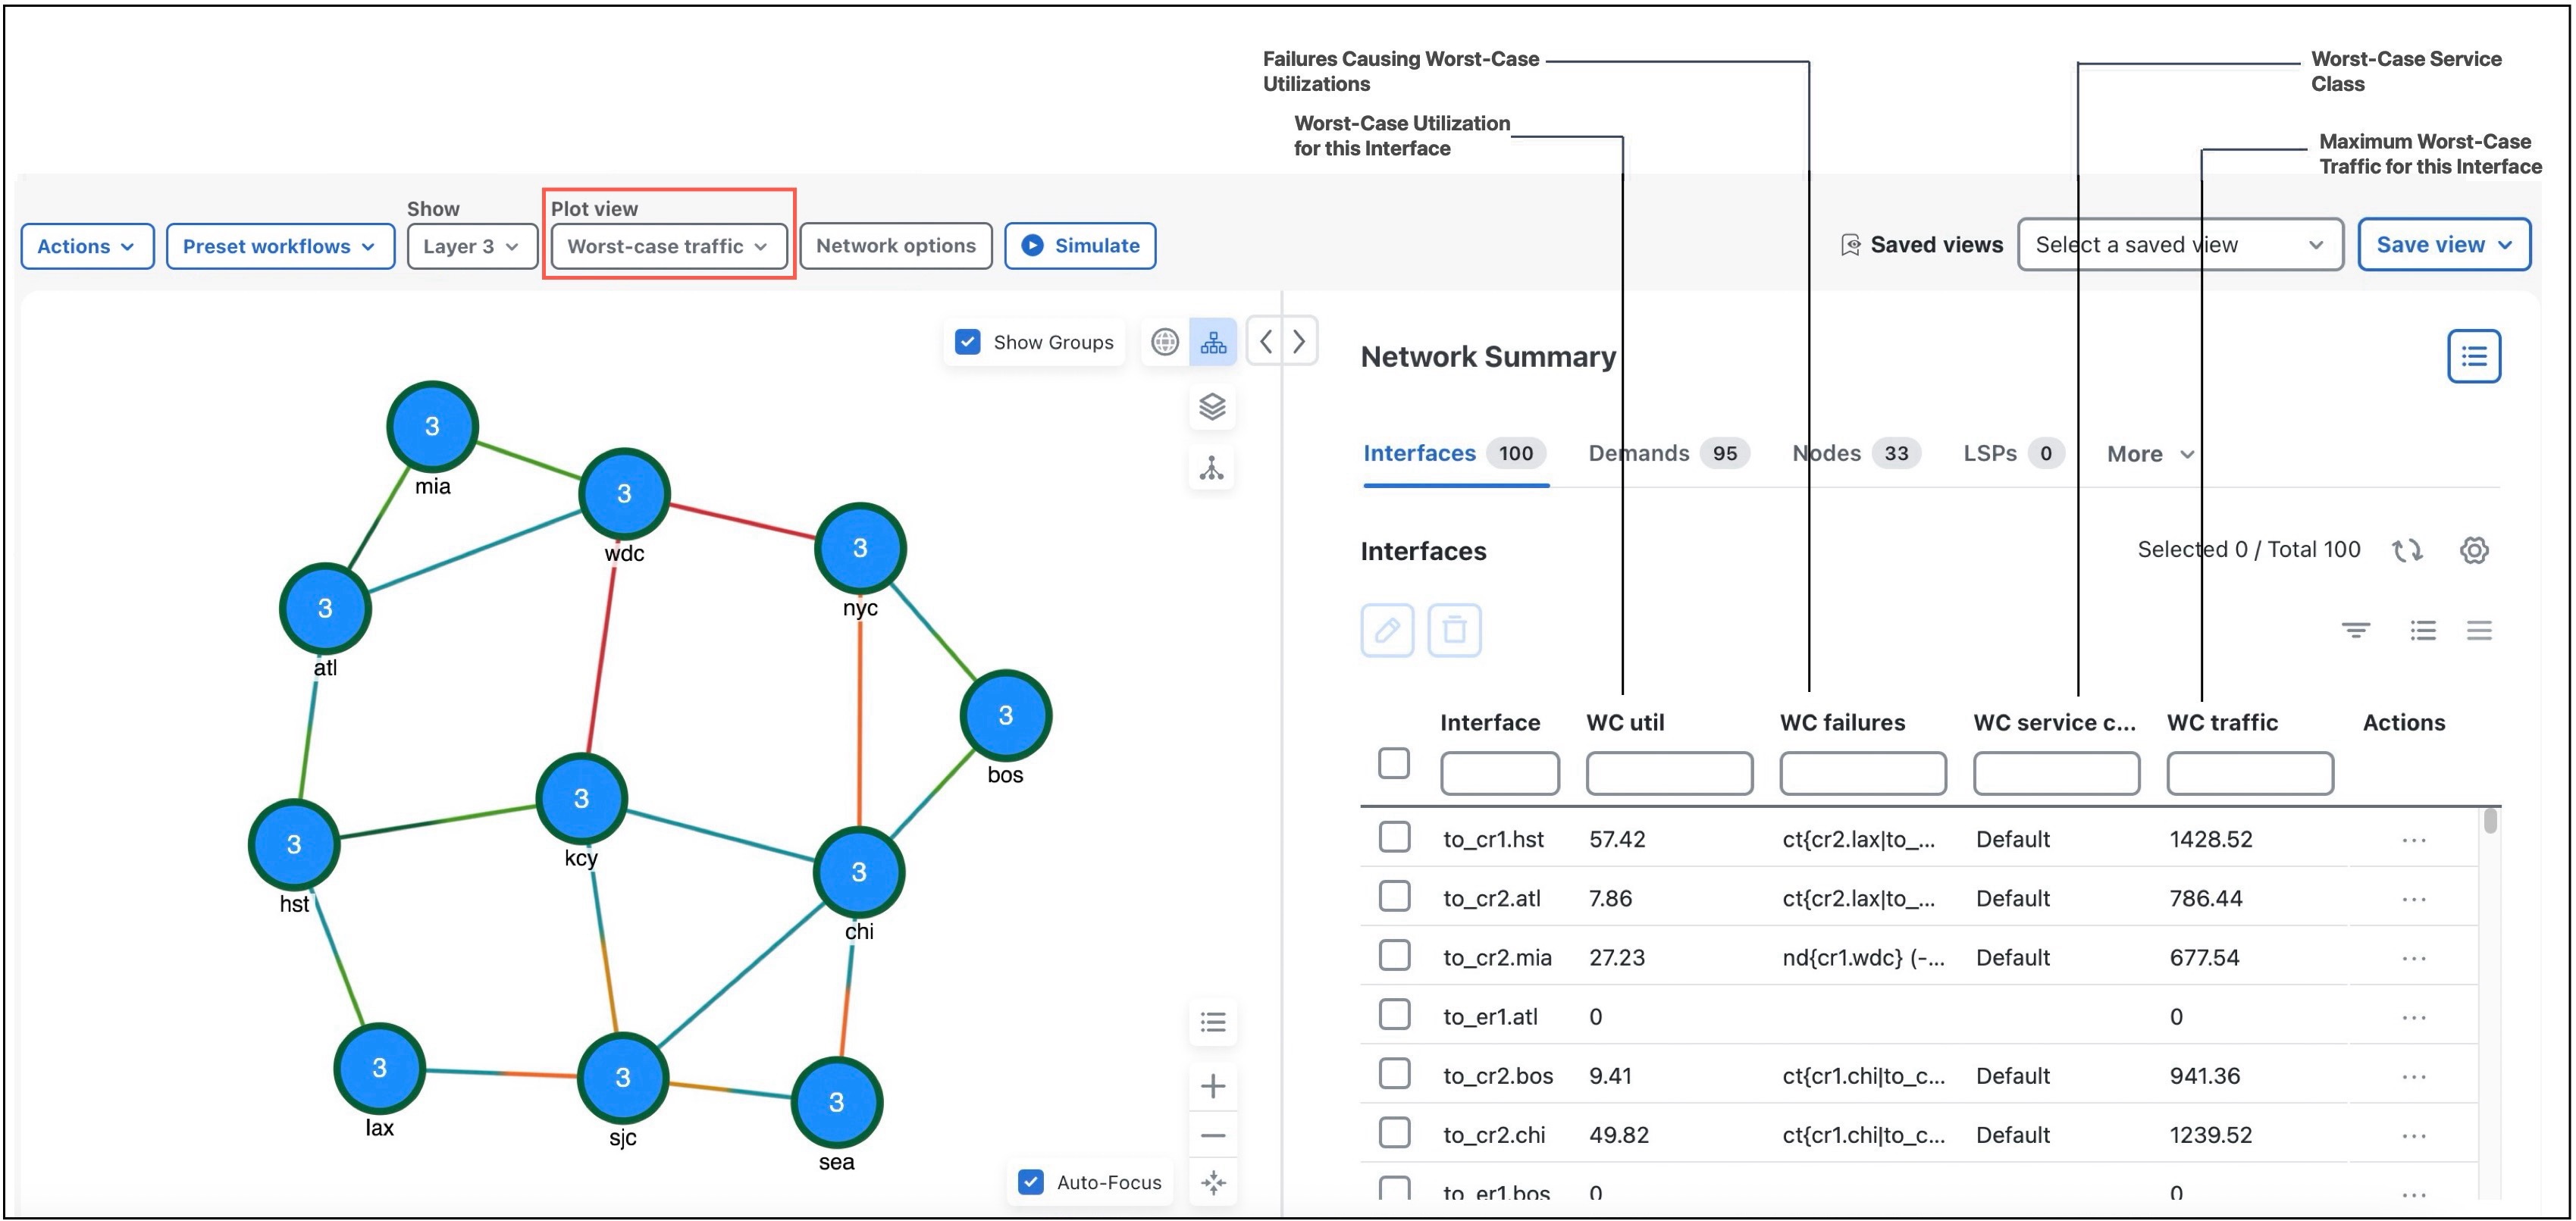2576x1221 pixels.
Task: Disable the Auto-Focus checkbox
Action: click(x=1030, y=1182)
